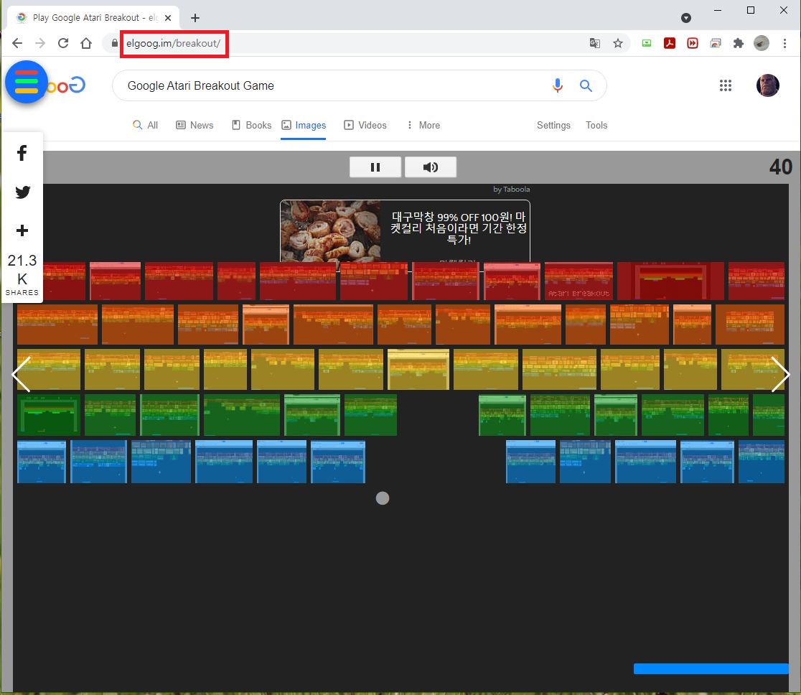Open the Google apps grid icon
The height and width of the screenshot is (695, 801).
pyautogui.click(x=726, y=85)
